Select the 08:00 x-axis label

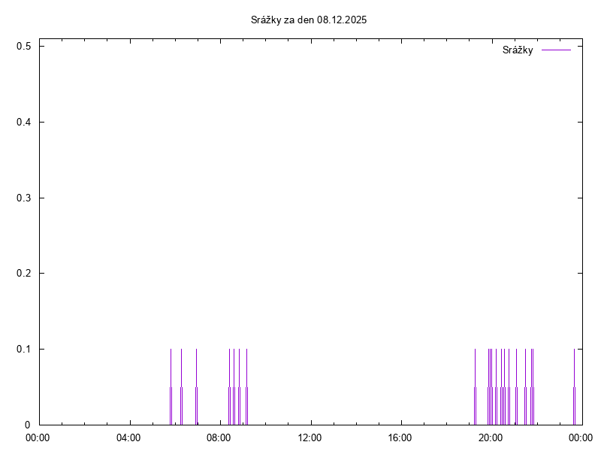(219, 437)
